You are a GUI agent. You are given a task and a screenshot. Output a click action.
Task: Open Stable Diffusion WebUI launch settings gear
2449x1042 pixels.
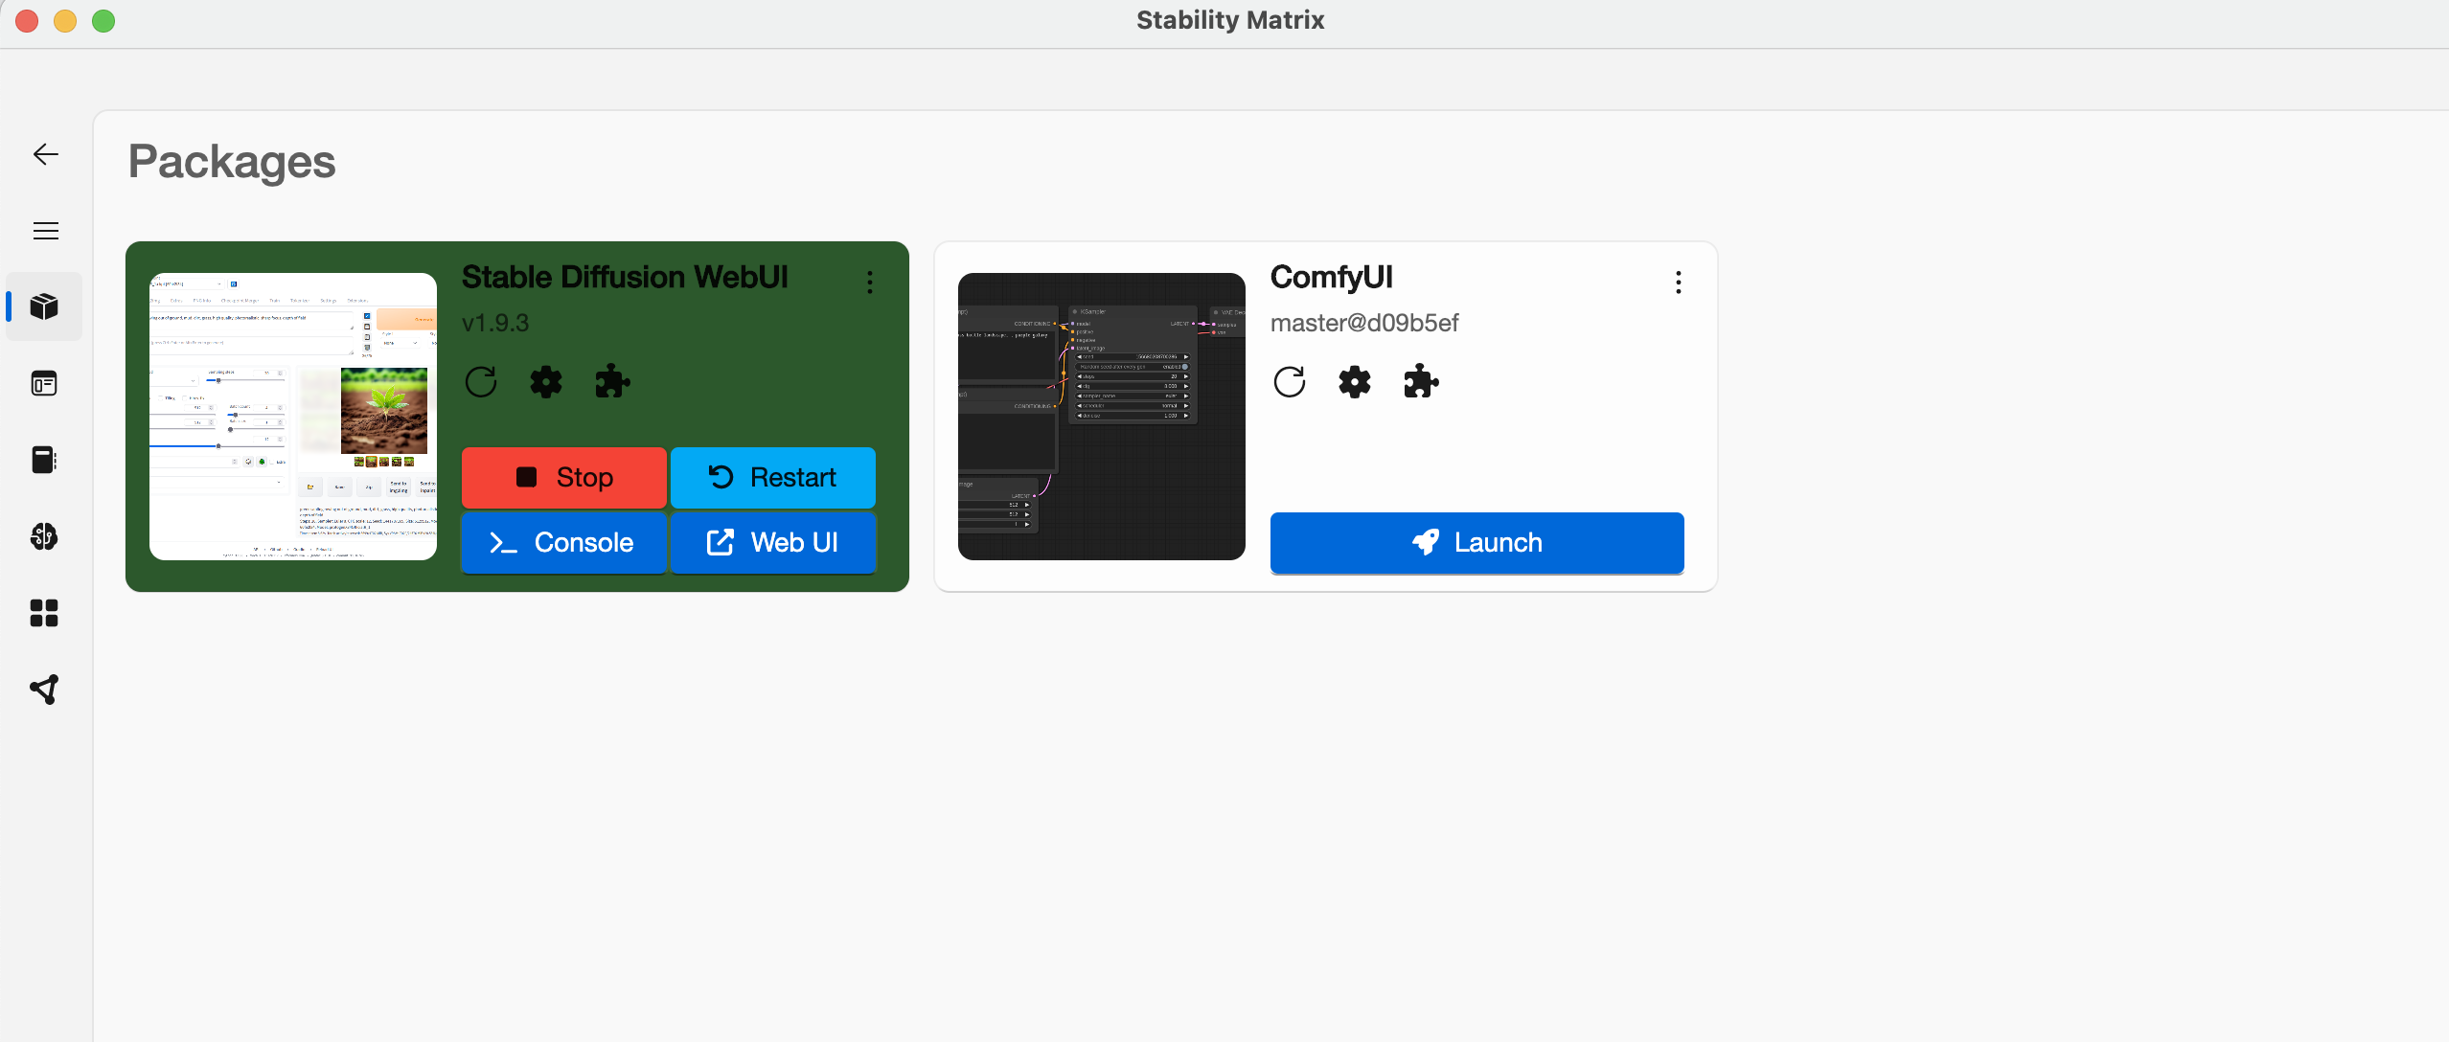pos(546,382)
